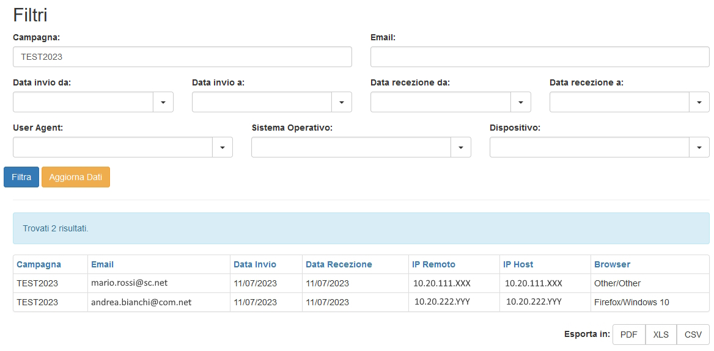This screenshot has width=714, height=351.
Task: Sort table by Campagna column header
Action: (x=39, y=264)
